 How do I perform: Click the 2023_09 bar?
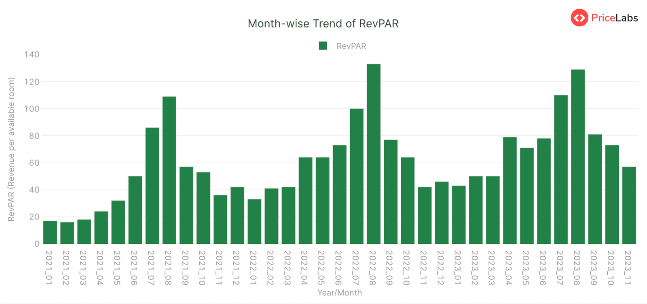[x=595, y=189]
